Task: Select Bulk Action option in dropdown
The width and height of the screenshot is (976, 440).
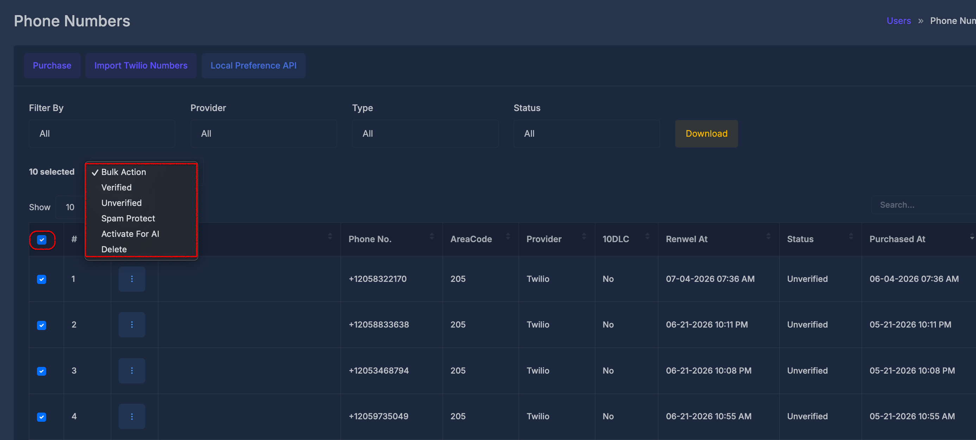Action: tap(141, 172)
